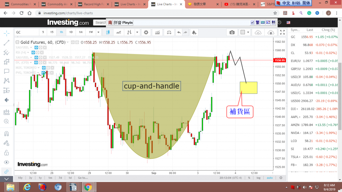Toggle log scale button

pos(258,178)
